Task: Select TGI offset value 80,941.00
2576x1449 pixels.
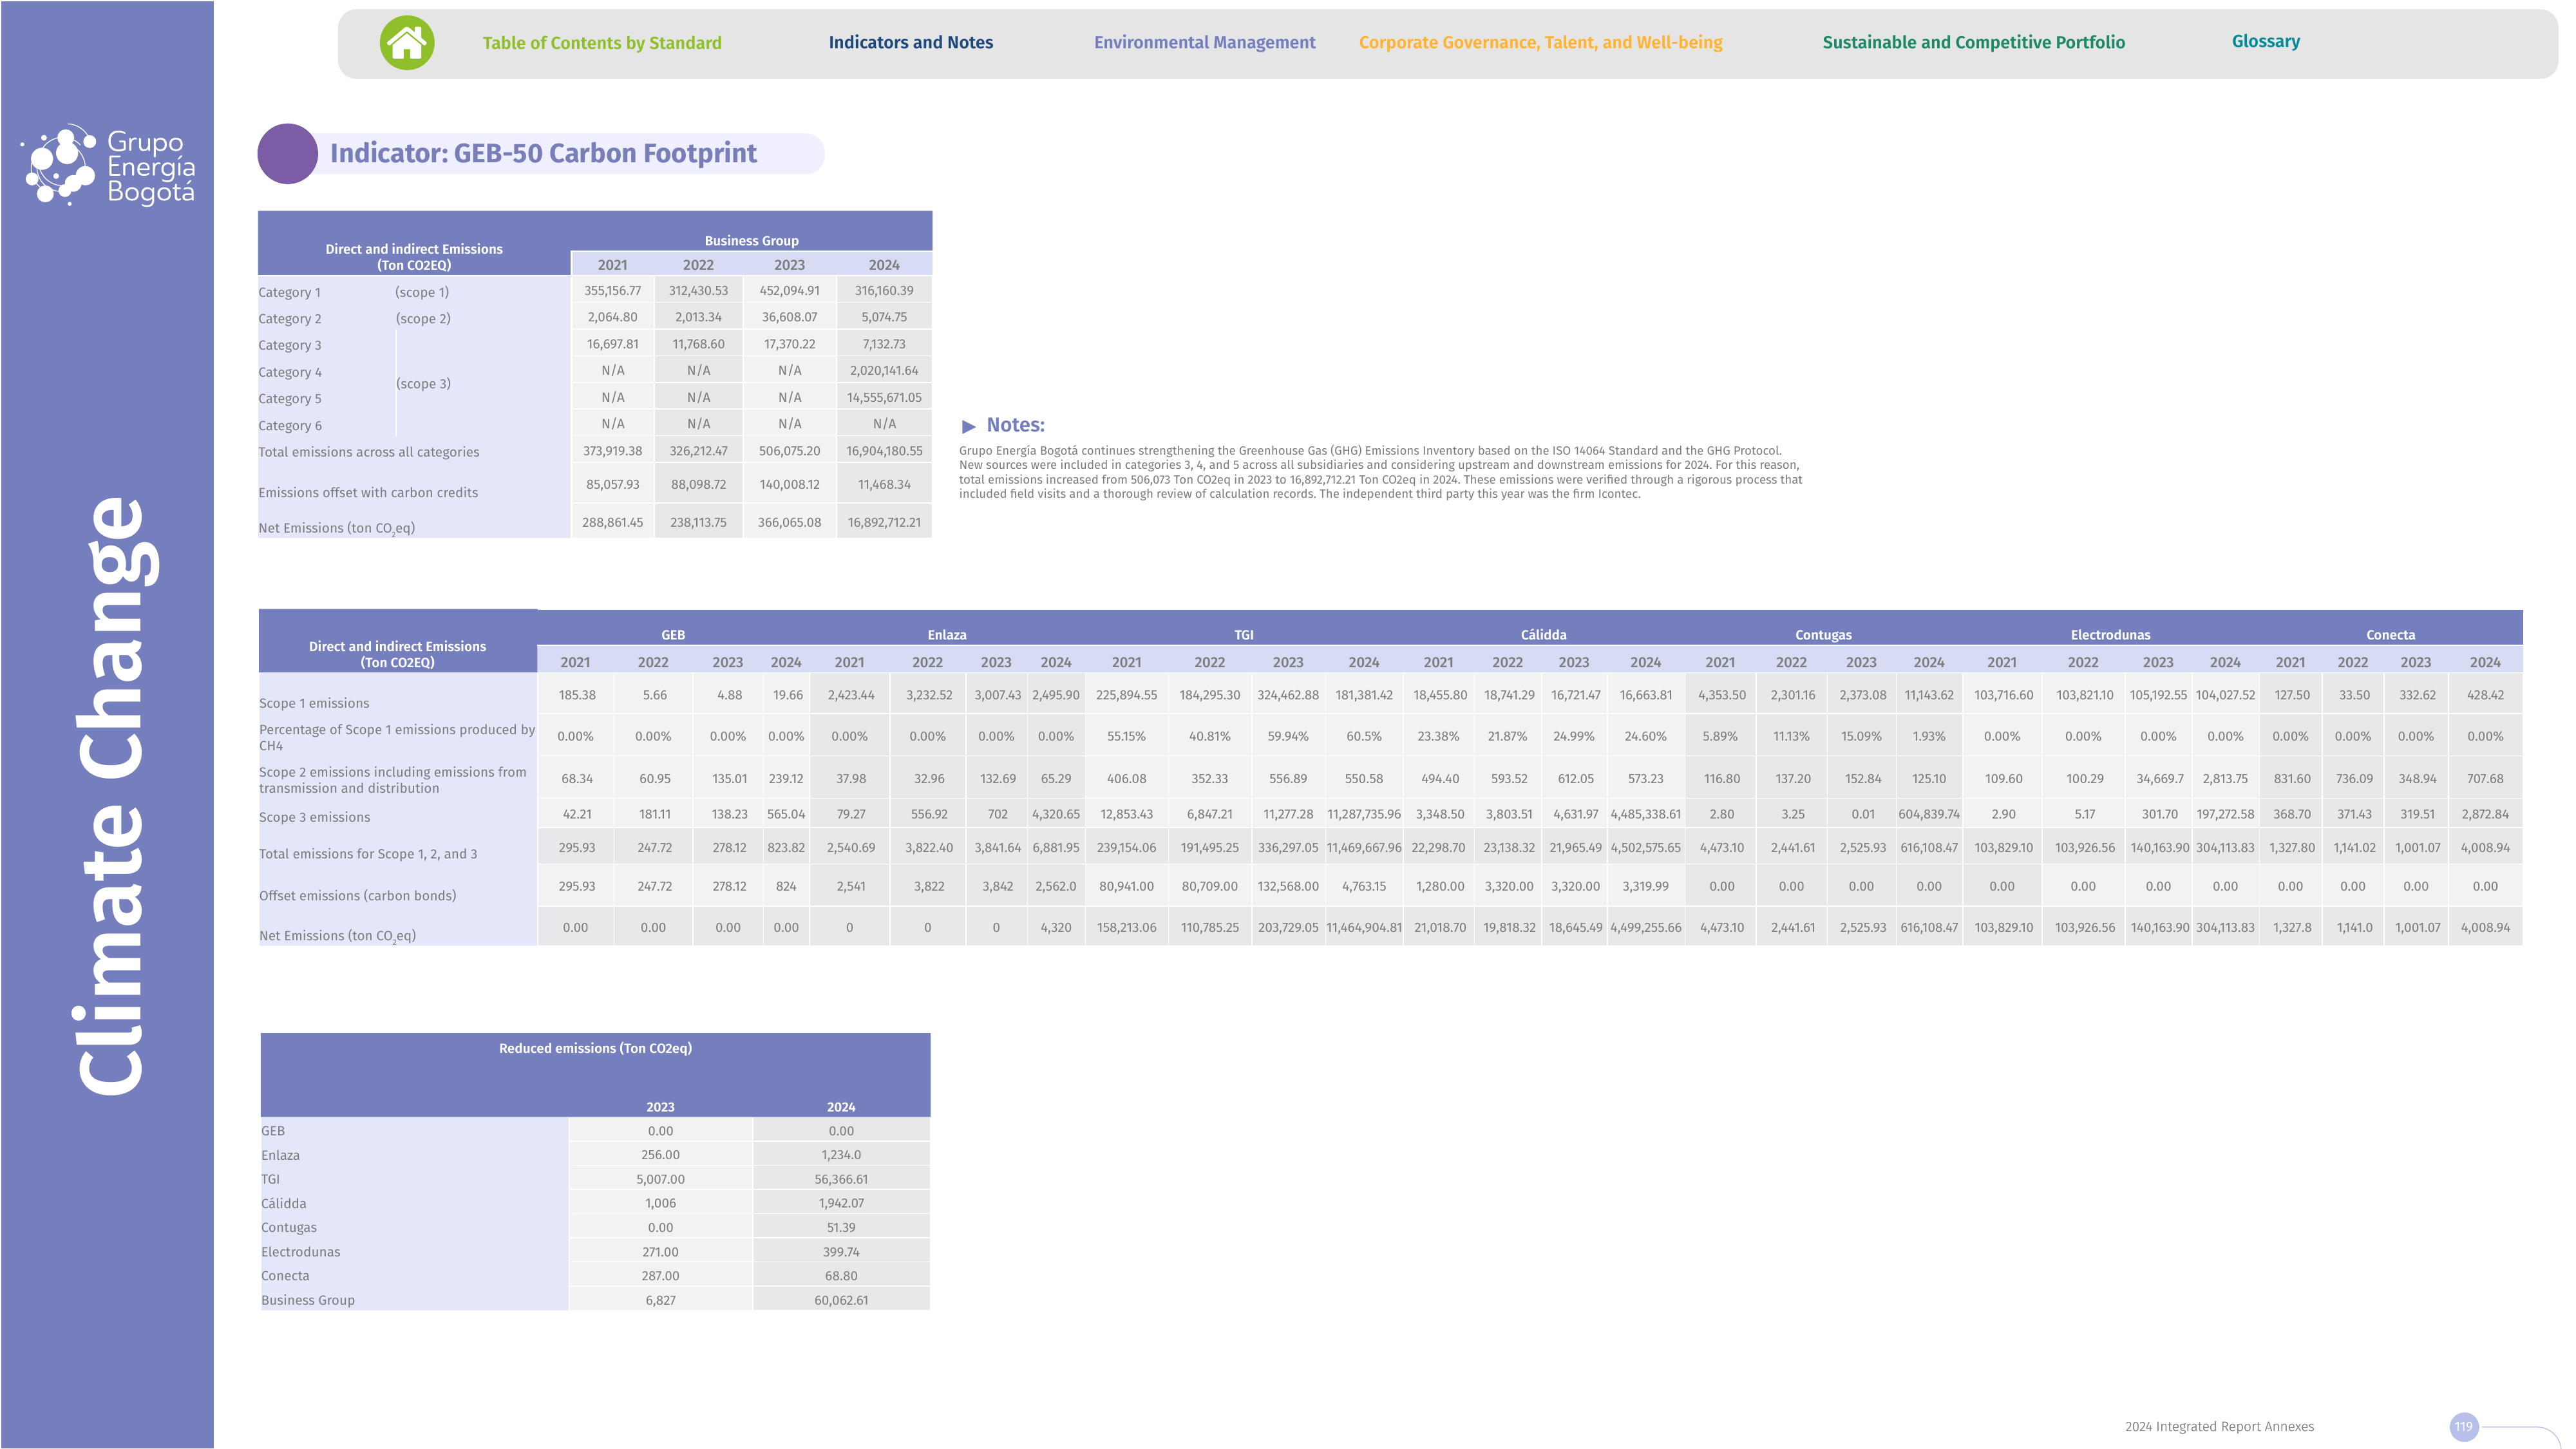Action: tap(1126, 886)
